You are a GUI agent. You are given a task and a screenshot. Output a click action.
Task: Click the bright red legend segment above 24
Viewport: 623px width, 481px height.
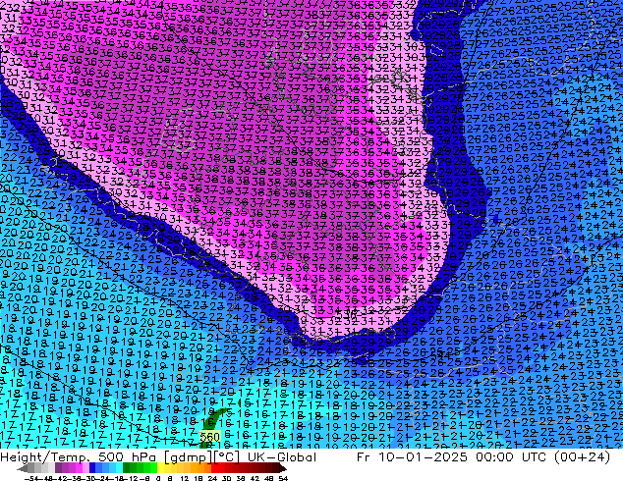coord(214,467)
